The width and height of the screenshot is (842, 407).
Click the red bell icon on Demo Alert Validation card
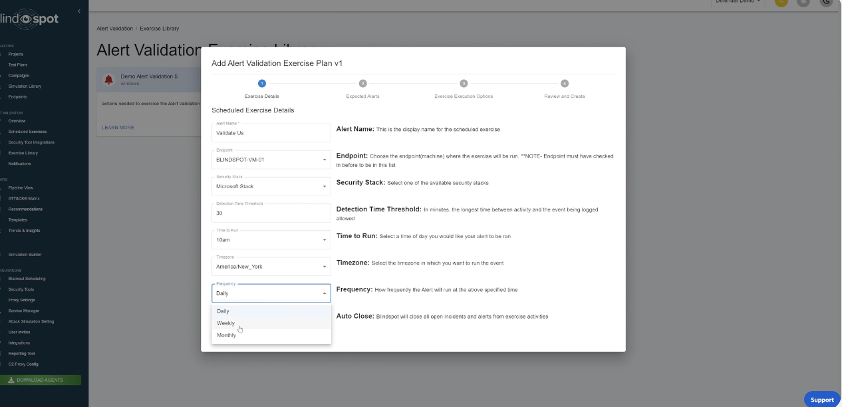pyautogui.click(x=108, y=80)
